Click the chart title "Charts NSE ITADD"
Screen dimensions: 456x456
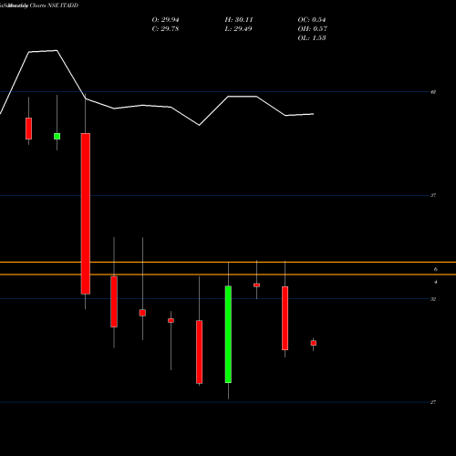click(54, 5)
